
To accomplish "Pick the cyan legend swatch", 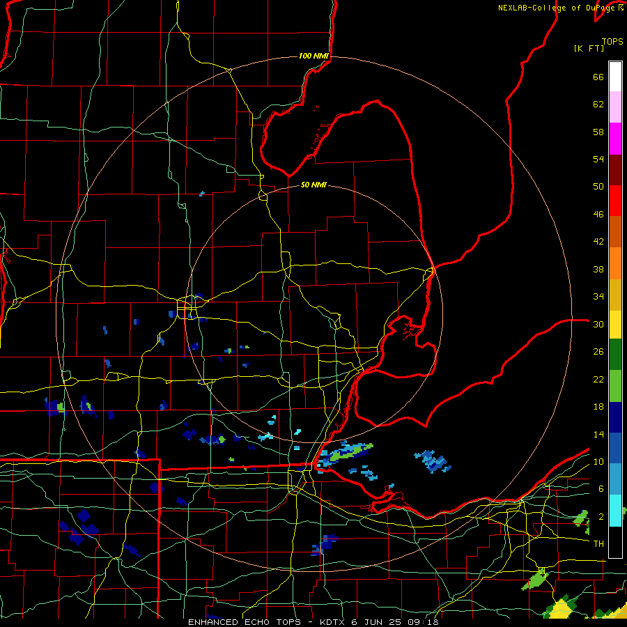I will coord(615,511).
